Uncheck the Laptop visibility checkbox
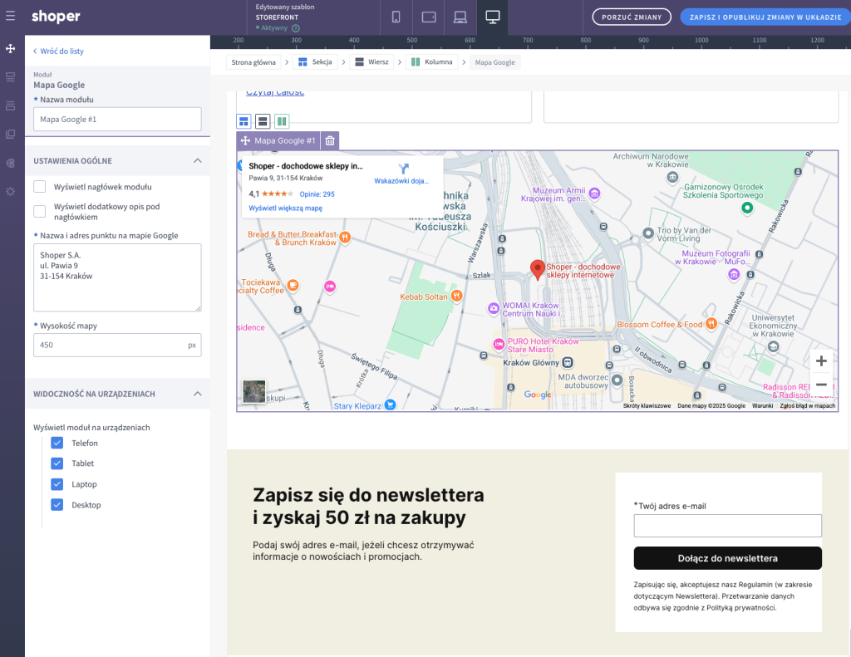Screen dimensions: 851x657 [57, 484]
